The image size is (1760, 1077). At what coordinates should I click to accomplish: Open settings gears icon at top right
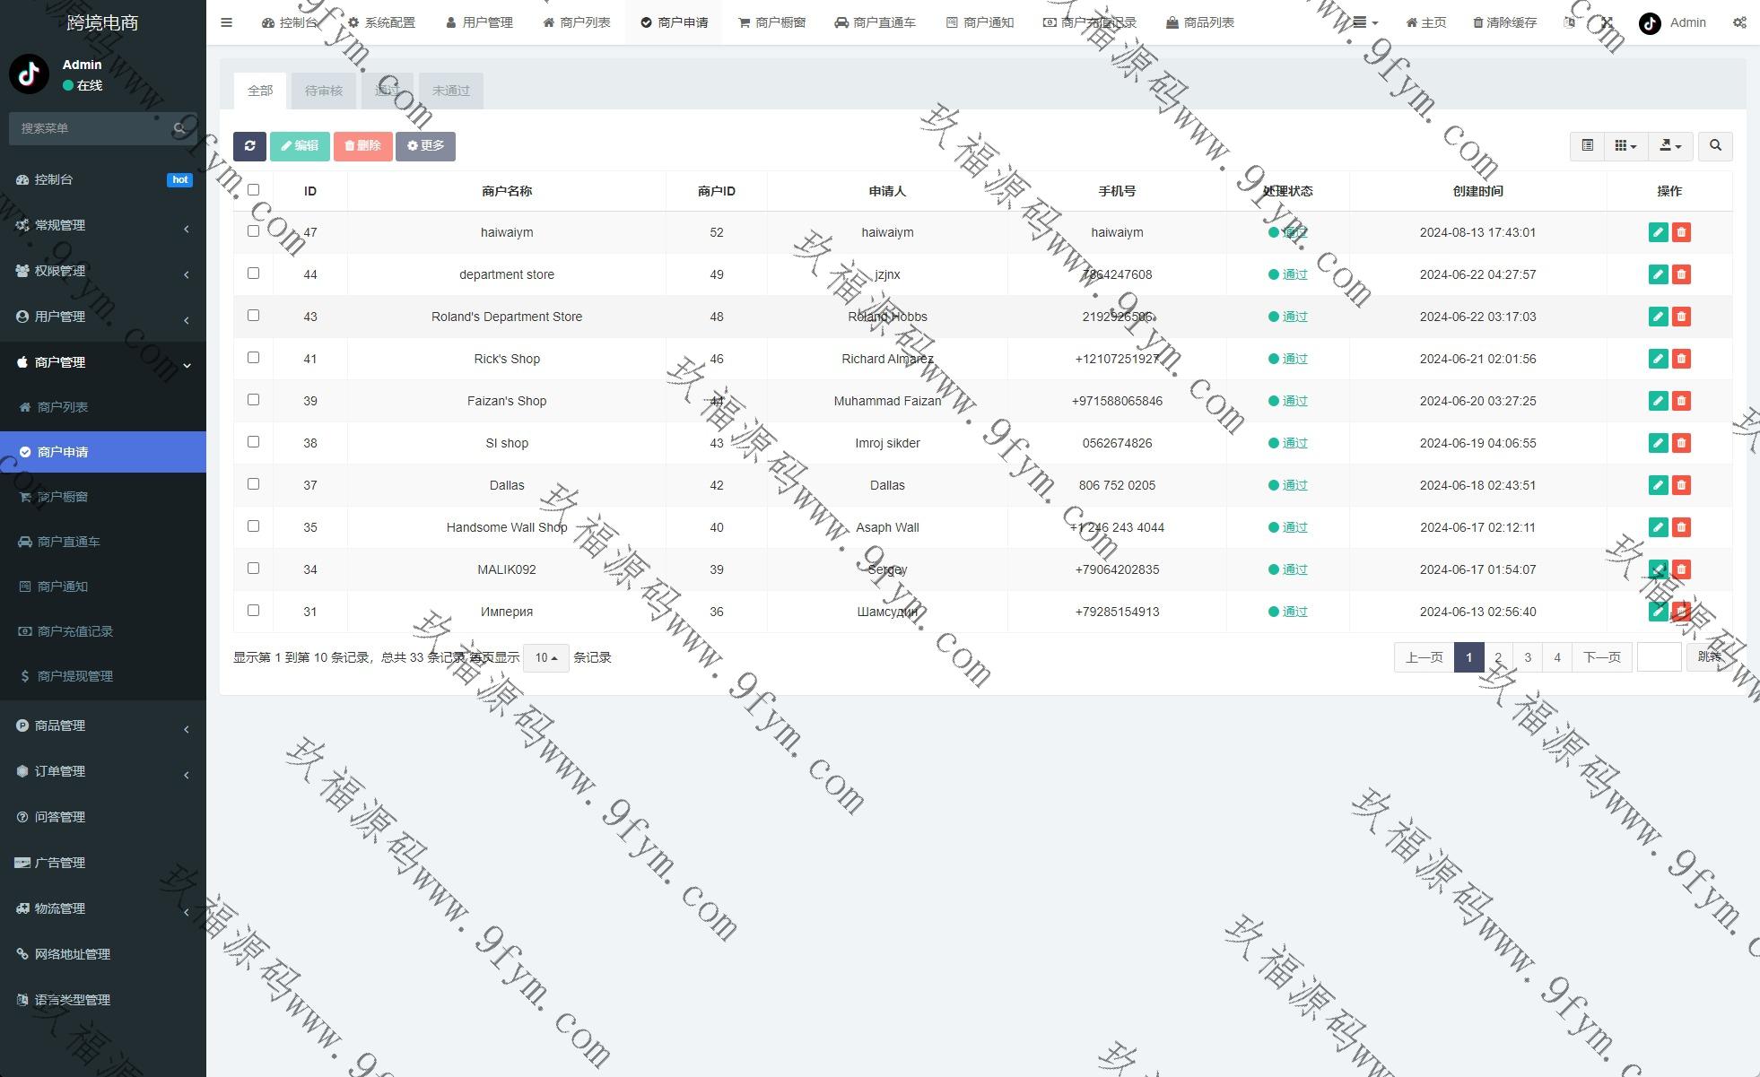(1738, 22)
